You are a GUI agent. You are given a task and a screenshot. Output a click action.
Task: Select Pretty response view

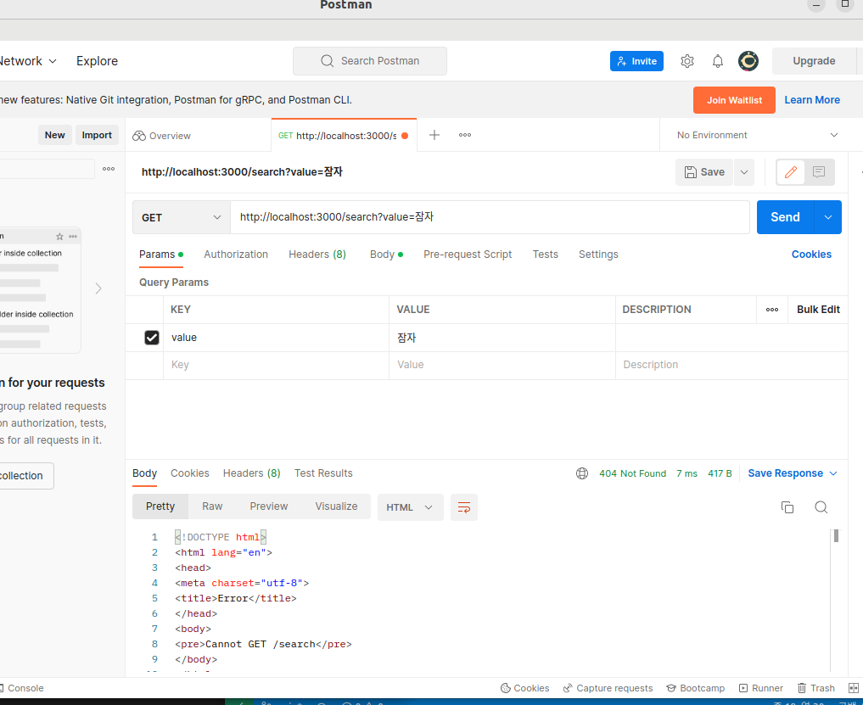[x=160, y=506]
